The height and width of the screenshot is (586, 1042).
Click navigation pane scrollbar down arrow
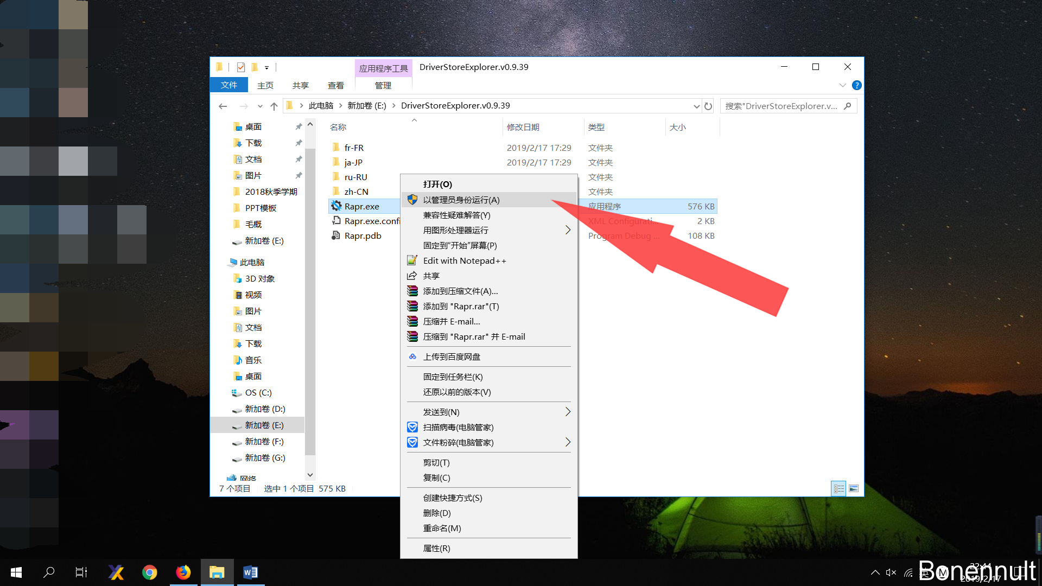click(x=310, y=475)
